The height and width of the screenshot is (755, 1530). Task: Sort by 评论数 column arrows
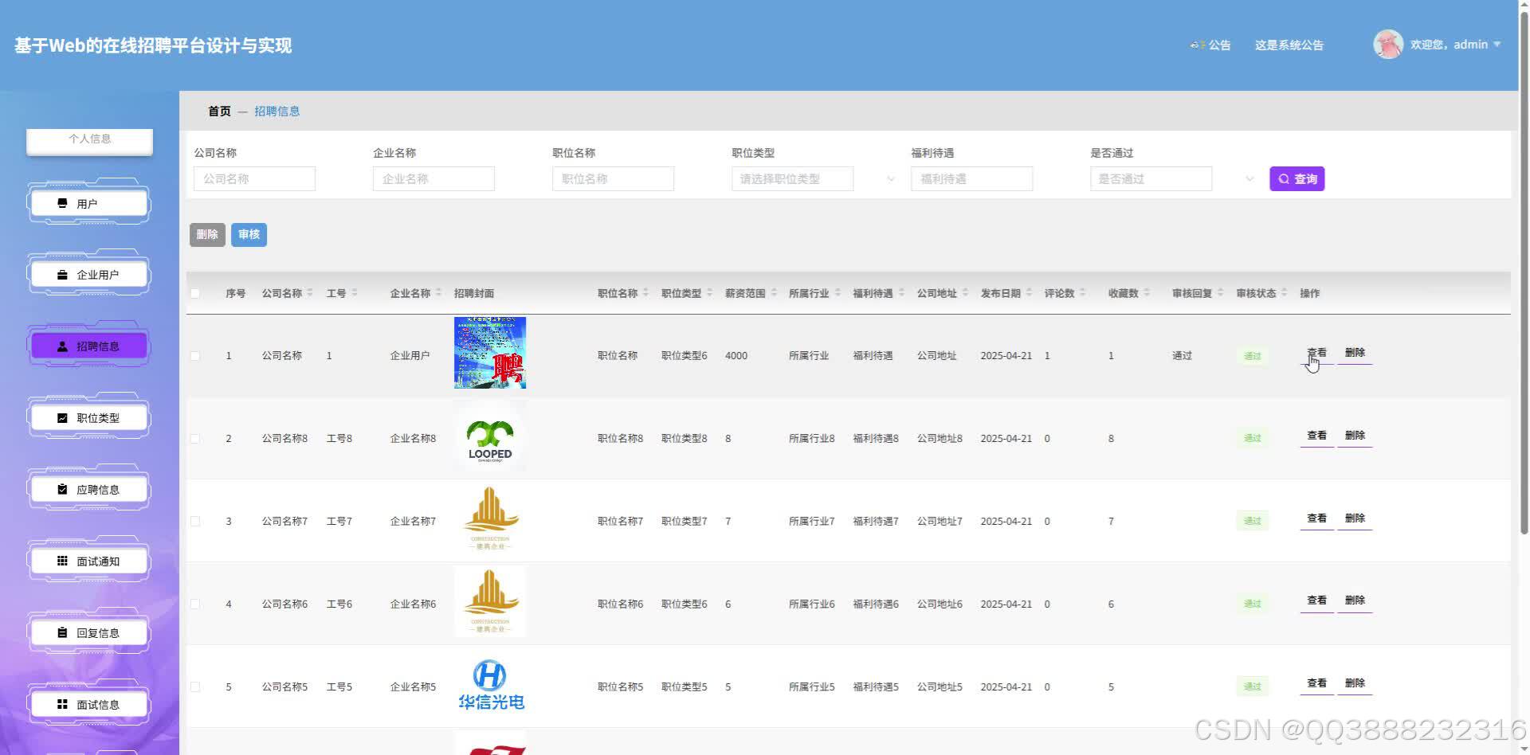click(x=1084, y=293)
